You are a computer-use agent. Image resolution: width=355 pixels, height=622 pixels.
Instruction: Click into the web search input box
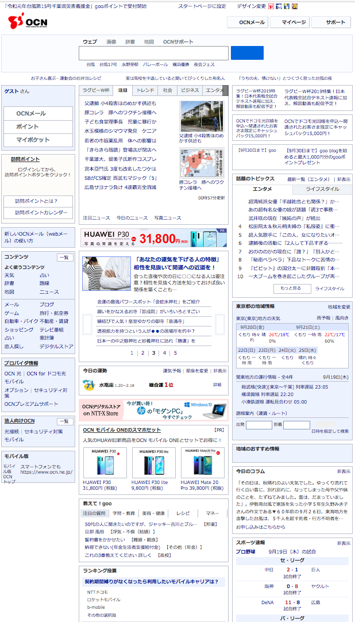[153, 53]
